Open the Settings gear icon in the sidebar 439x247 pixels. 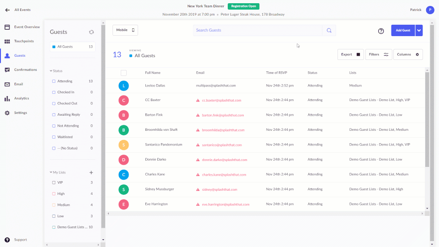pos(7,113)
